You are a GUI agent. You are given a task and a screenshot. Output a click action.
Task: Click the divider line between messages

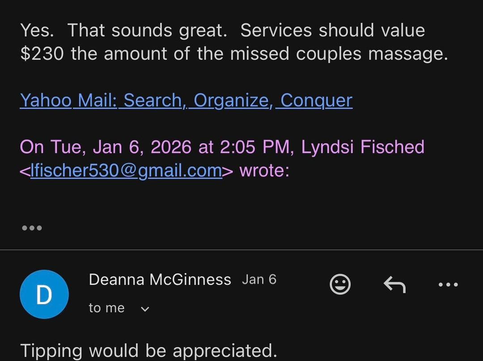coord(241,250)
